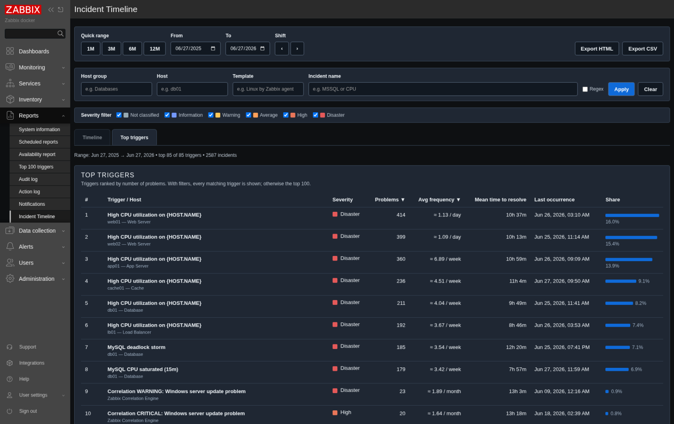Collapse the sidebar with double-chevron icon
Viewport: 674px width, 424px height.
(x=51, y=9)
